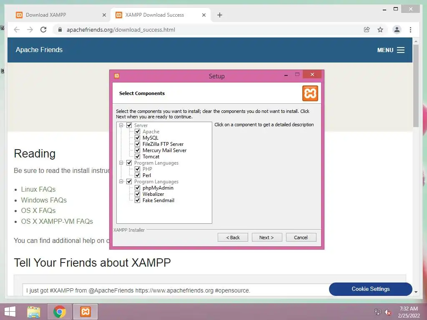This screenshot has width=427, height=320.
Task: Go forward in Chrome
Action: point(30,30)
